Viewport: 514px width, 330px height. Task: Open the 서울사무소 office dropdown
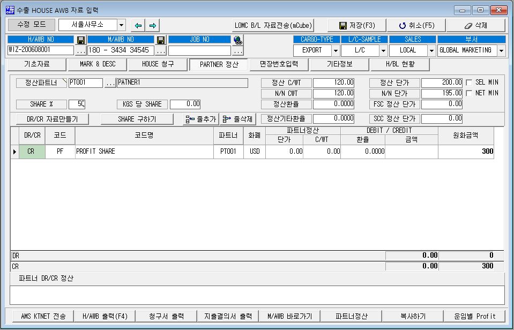121,25
